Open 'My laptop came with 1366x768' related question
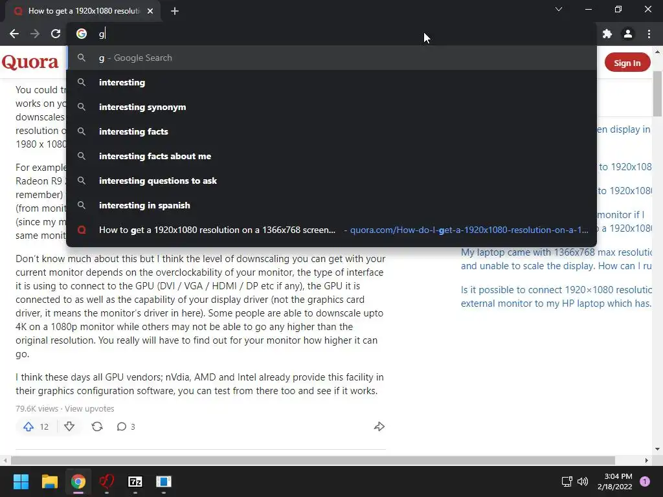663x497 pixels. [556, 259]
